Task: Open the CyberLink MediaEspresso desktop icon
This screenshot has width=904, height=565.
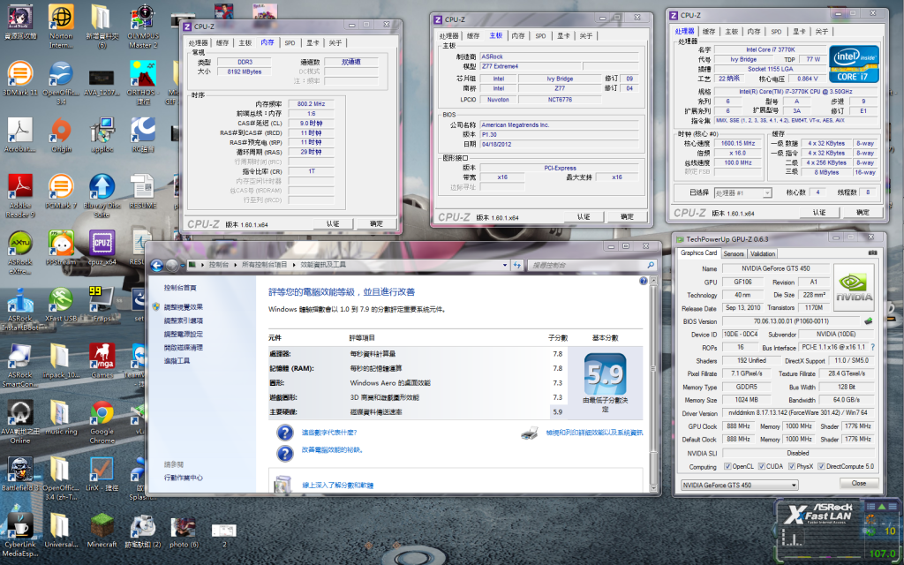Action: (x=20, y=534)
